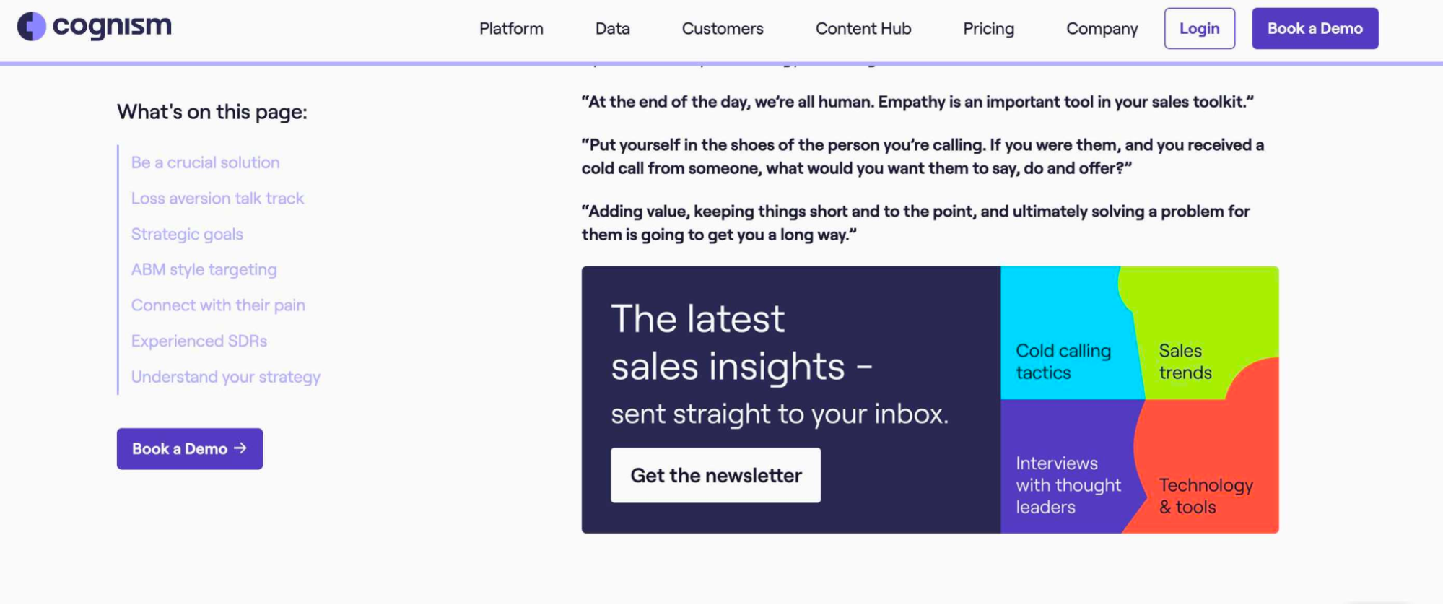Jump to Be a crucial solution section

(205, 162)
